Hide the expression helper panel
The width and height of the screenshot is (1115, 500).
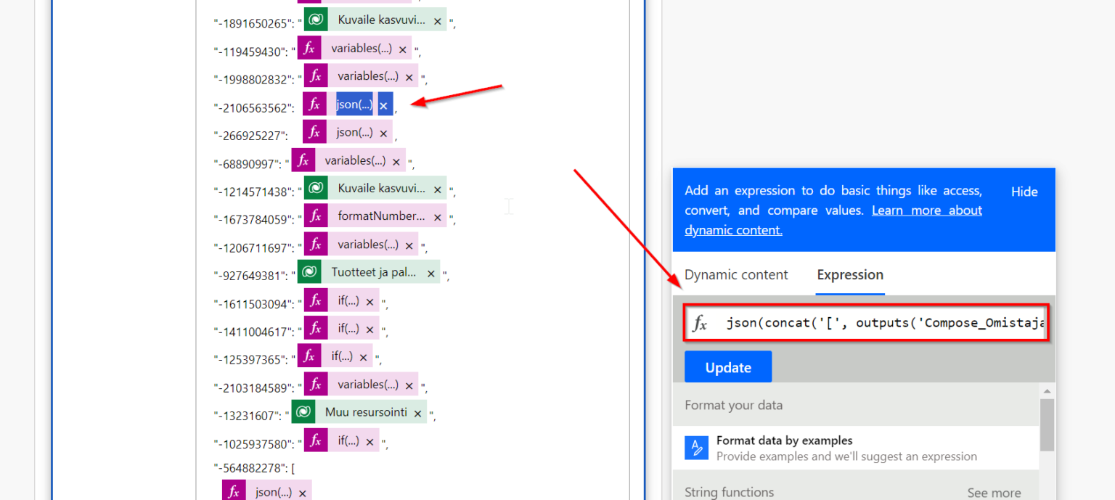[x=1024, y=192]
